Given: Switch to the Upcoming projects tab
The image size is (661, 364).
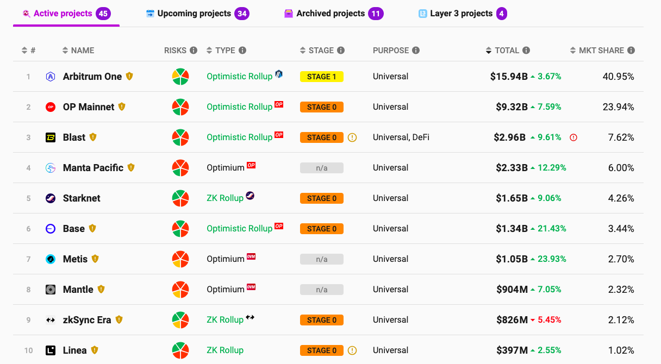Looking at the screenshot, I should point(194,14).
